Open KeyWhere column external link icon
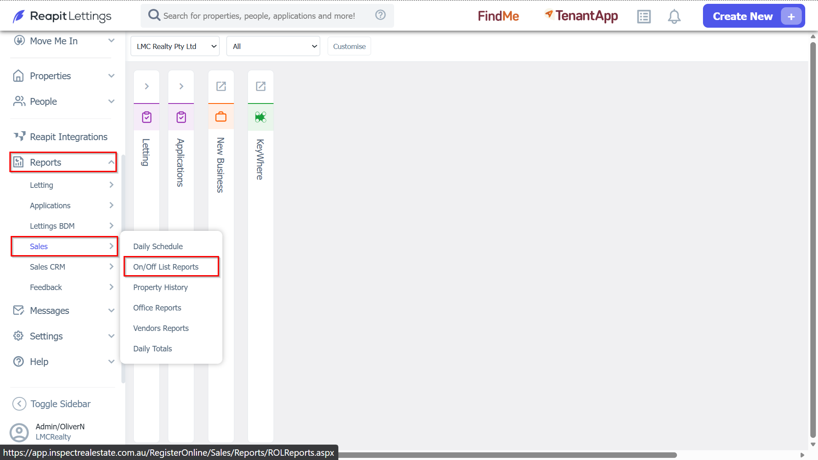The image size is (818, 460). [261, 86]
